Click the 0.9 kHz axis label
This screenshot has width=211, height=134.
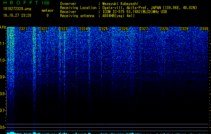pos(3,77)
